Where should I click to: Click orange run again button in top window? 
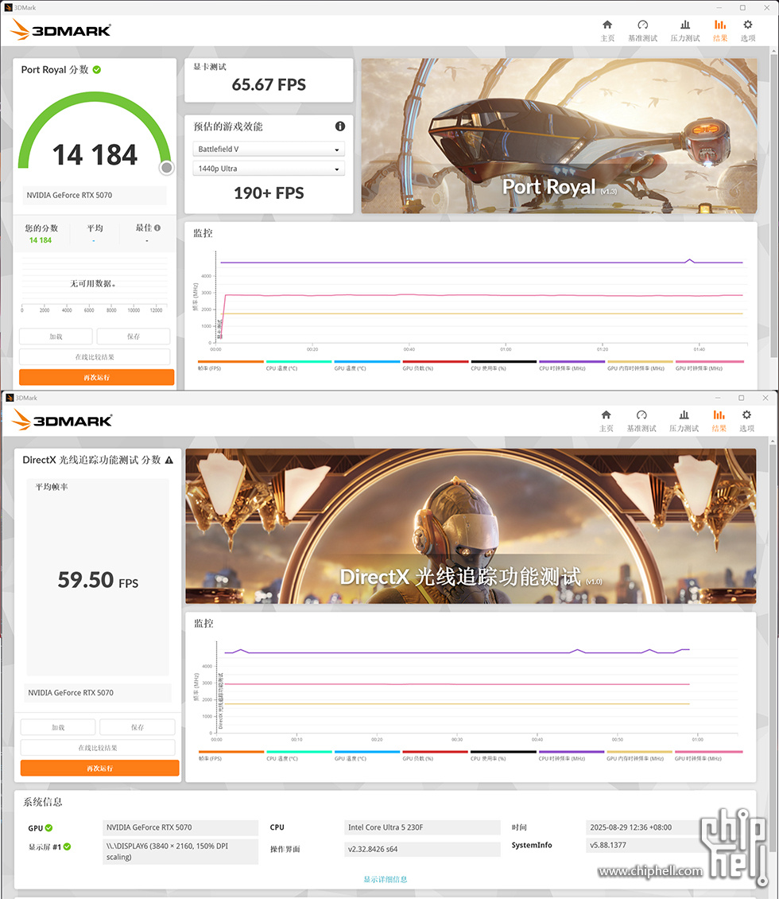tap(96, 377)
